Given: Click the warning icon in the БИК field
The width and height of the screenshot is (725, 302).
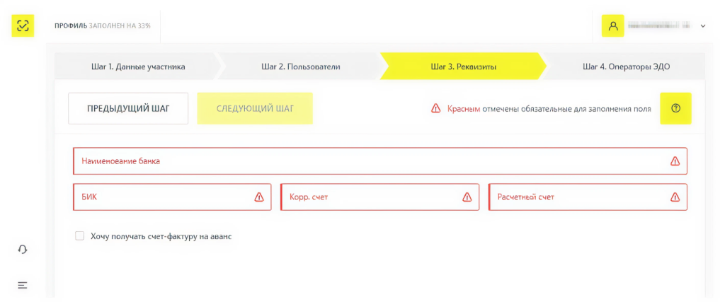Looking at the screenshot, I should (259, 197).
